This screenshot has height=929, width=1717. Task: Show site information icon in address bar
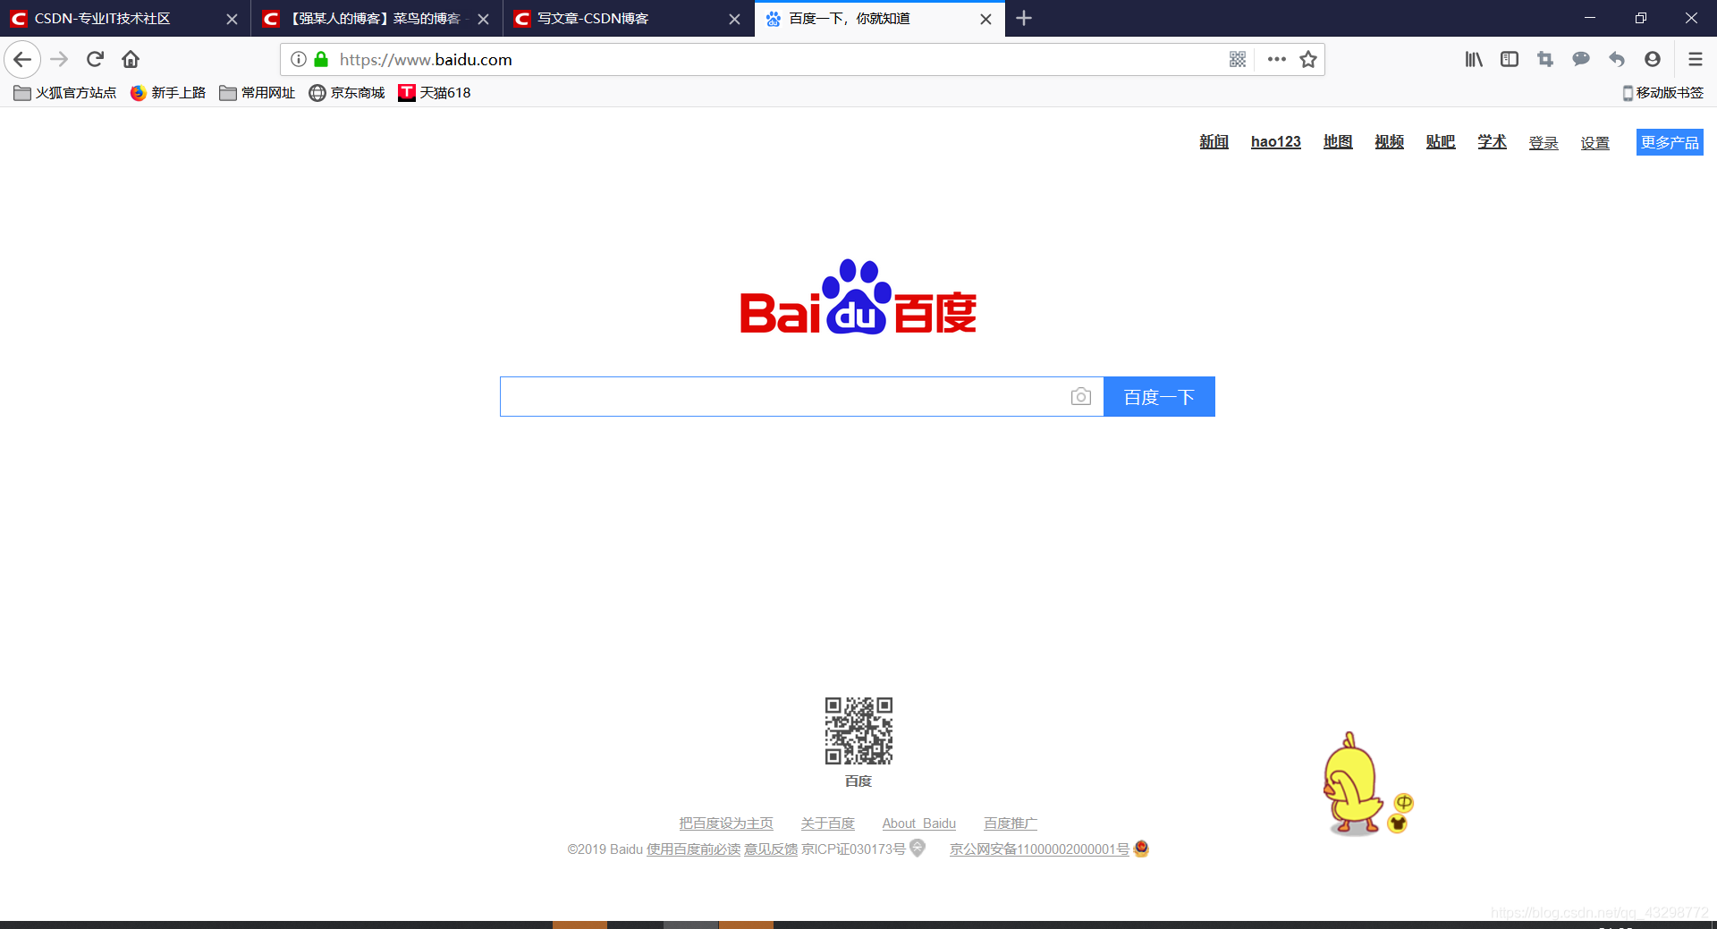coord(299,60)
